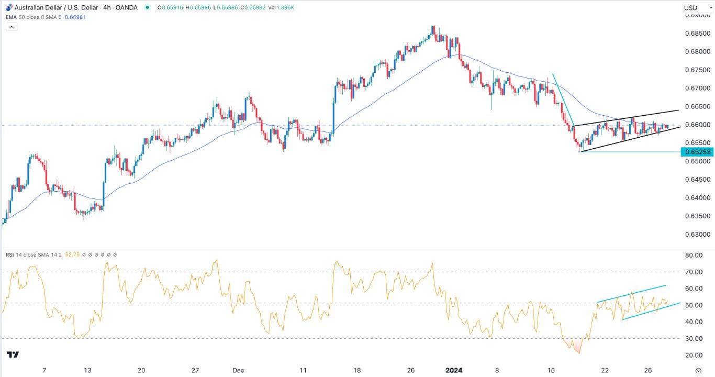The width and height of the screenshot is (715, 377).
Task: Click the green dot icon beside the symbol name
Action: point(147,7)
